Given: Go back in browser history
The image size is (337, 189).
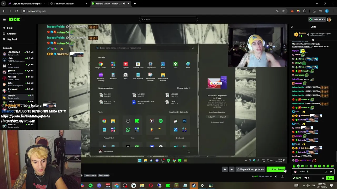Looking at the screenshot, I should 4,11.
